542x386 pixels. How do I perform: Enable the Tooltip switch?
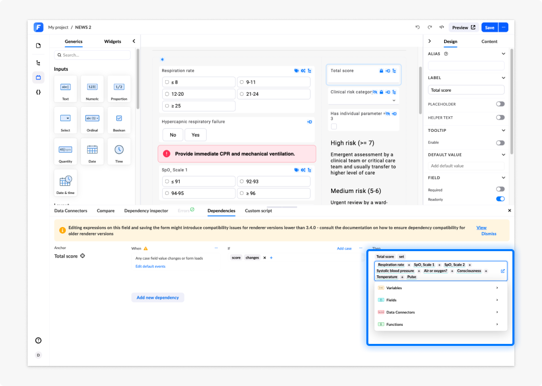point(500,142)
